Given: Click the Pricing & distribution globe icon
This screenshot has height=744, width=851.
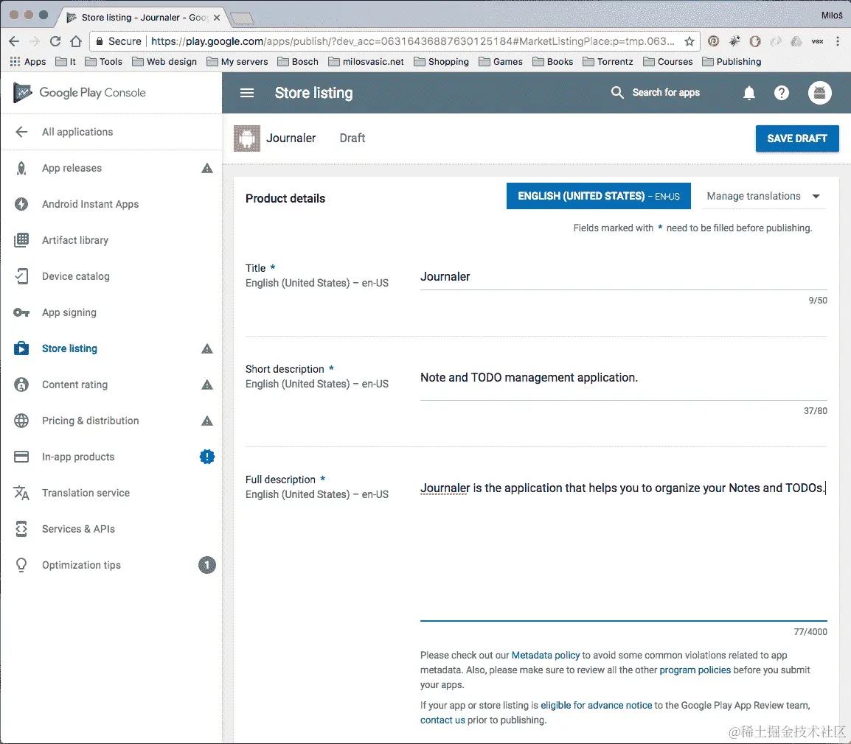Looking at the screenshot, I should [x=21, y=421].
